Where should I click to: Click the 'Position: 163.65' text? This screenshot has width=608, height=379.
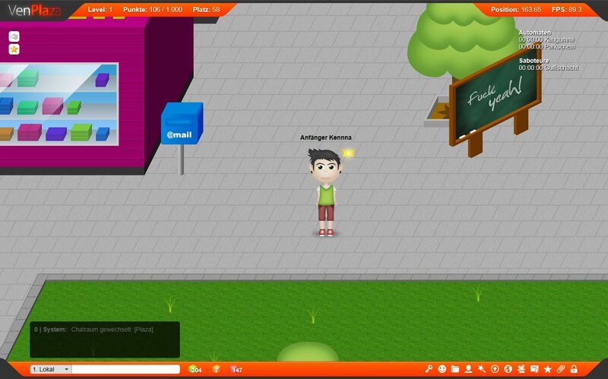(516, 10)
